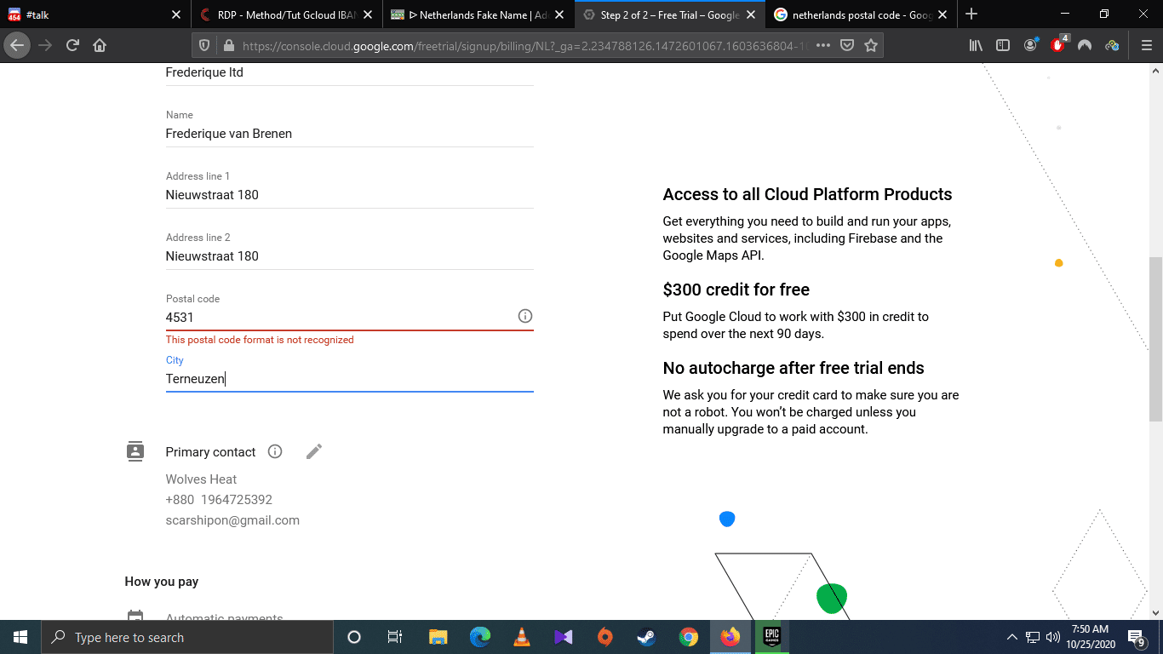This screenshot has width=1163, height=654.
Task: Show Primary contact info tooltip
Action: 275,451
